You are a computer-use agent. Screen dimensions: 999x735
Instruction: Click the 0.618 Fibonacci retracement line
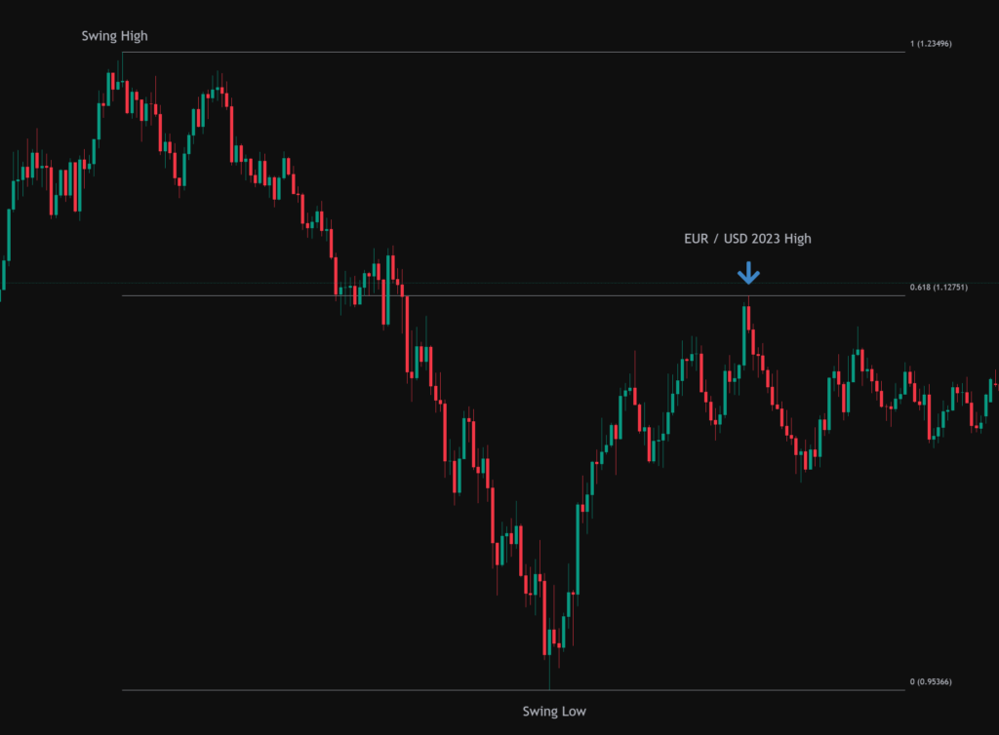click(513, 296)
